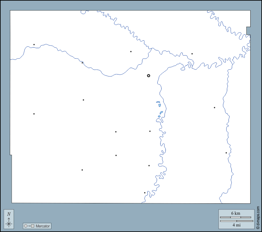Viewport: 262px width, 232px height.
Task: Click the ringed capital city marker
Action: [149, 75]
